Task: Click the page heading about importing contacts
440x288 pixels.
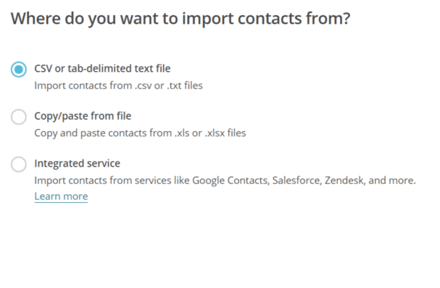Action: (180, 18)
